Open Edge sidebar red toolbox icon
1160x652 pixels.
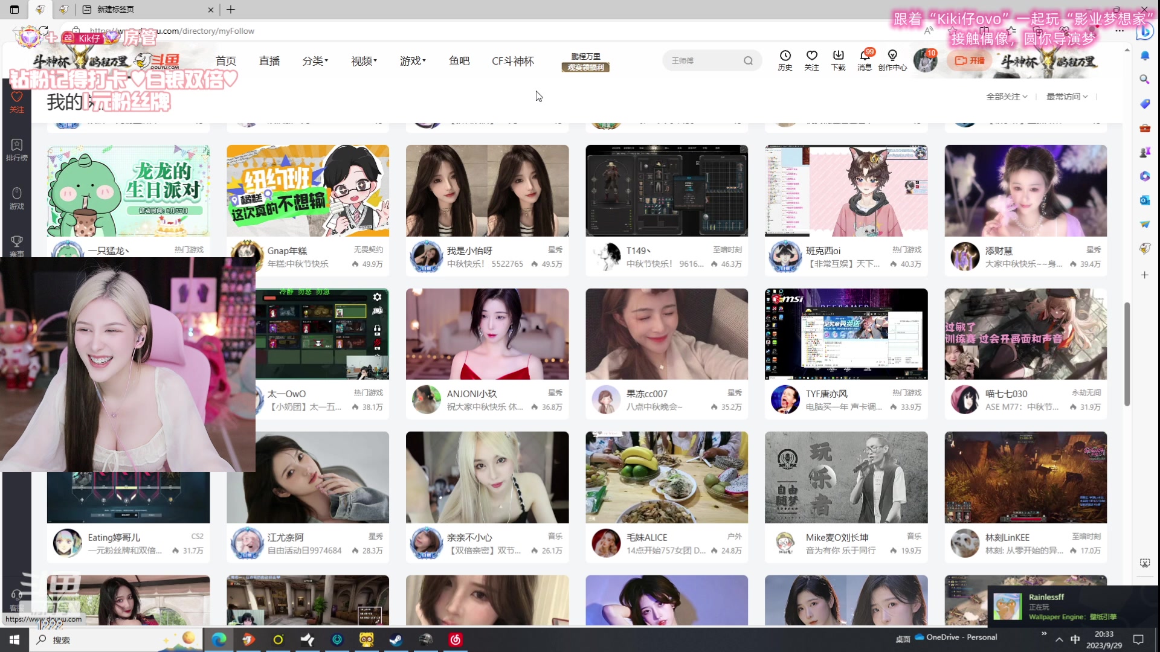1145,128
